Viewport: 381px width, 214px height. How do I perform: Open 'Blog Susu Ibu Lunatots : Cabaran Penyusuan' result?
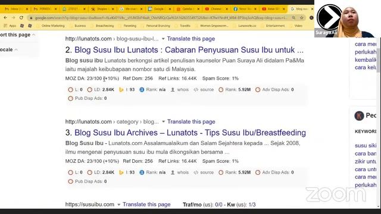[189, 50]
